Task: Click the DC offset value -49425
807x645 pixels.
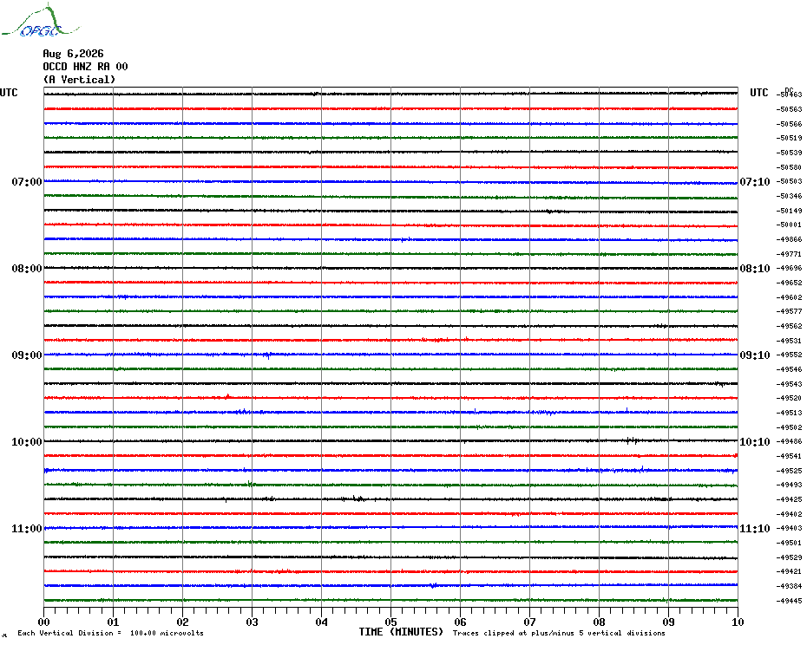Action: click(x=789, y=499)
